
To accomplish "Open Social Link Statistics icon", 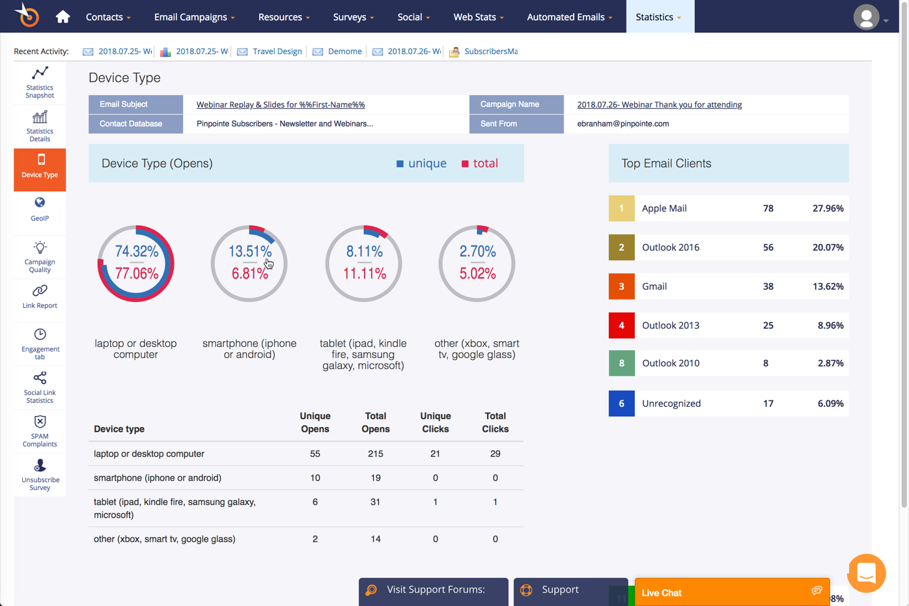I will [40, 378].
